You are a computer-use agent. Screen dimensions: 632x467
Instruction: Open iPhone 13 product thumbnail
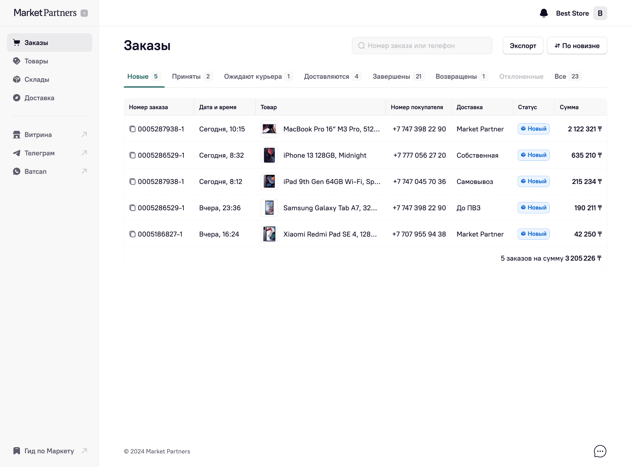pyautogui.click(x=269, y=155)
